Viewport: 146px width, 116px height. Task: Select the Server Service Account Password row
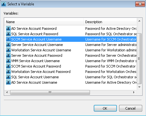click(x=71, y=55)
